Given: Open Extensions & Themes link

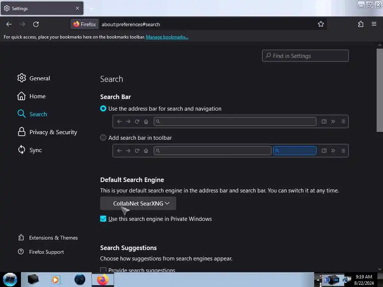Looking at the screenshot, I should (48, 237).
